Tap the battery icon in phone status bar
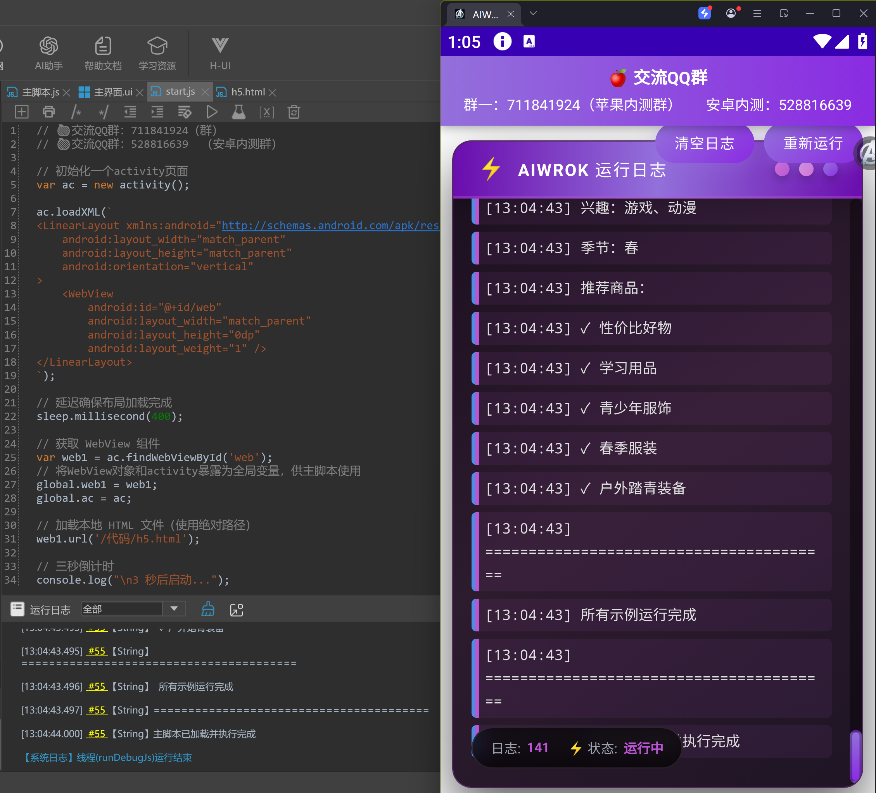The image size is (876, 793). tap(862, 41)
